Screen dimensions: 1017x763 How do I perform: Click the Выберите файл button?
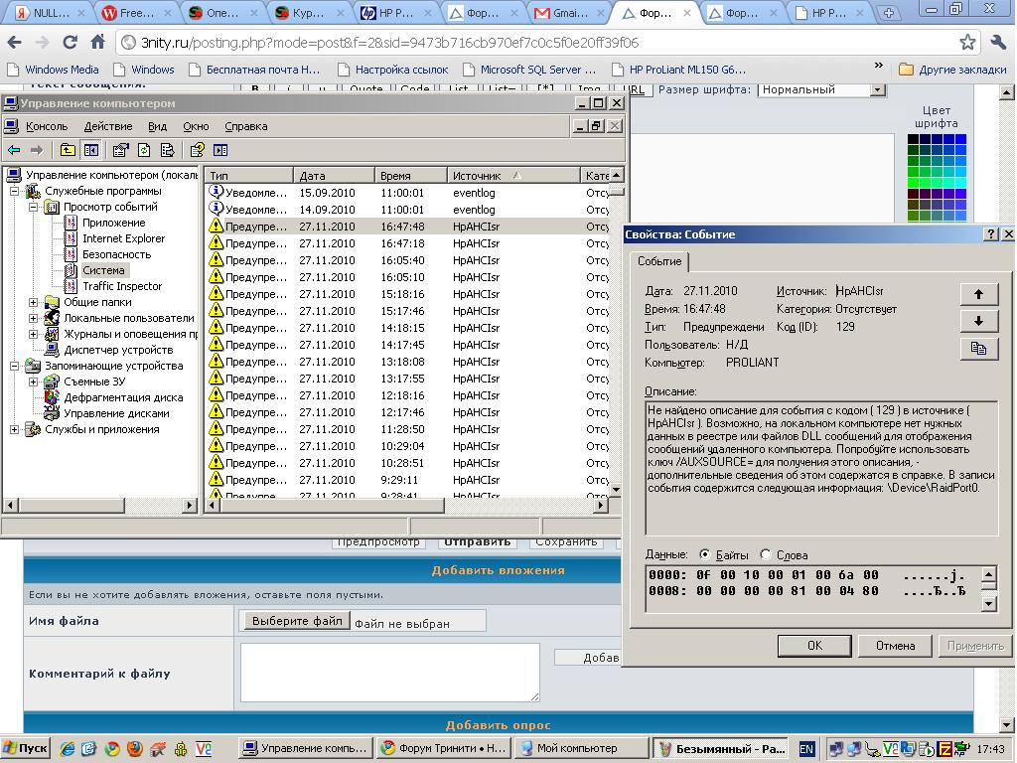pyautogui.click(x=295, y=621)
